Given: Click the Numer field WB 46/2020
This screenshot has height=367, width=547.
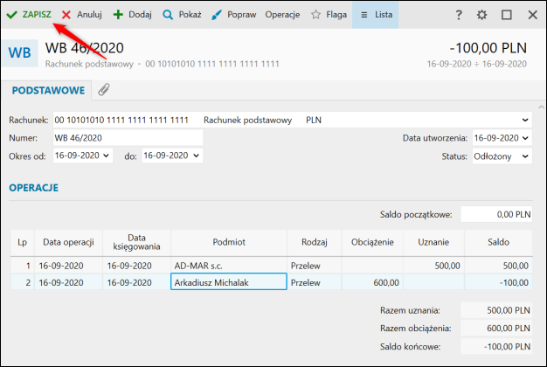Looking at the screenshot, I should (128, 138).
